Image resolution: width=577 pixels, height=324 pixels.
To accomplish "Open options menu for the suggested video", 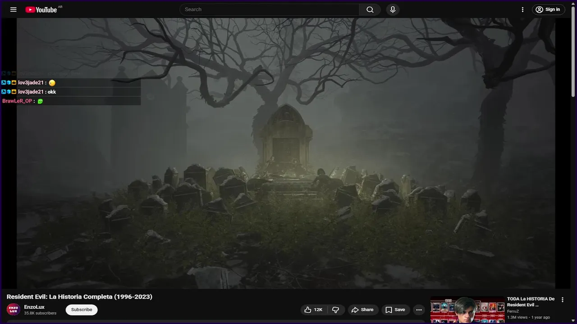I will [562, 300].
